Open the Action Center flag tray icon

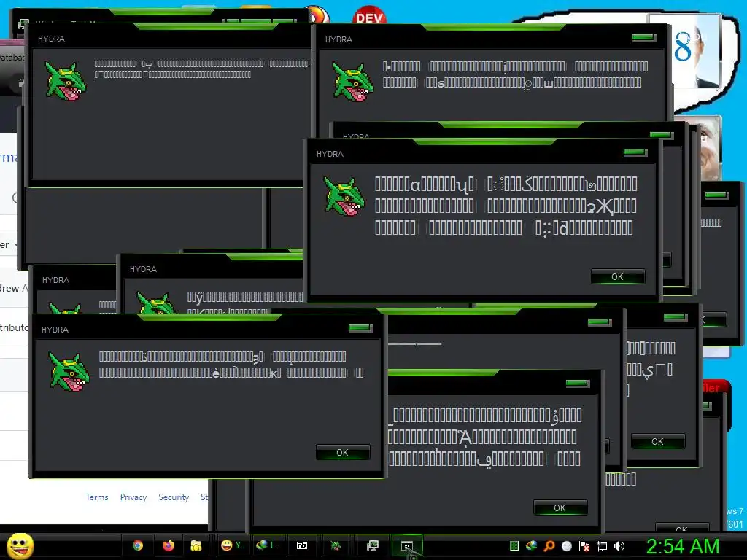(x=584, y=546)
